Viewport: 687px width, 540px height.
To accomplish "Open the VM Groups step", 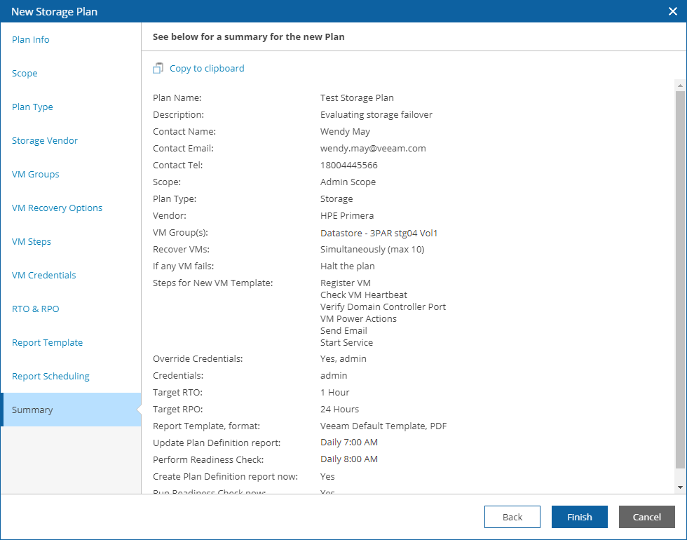I will click(36, 175).
